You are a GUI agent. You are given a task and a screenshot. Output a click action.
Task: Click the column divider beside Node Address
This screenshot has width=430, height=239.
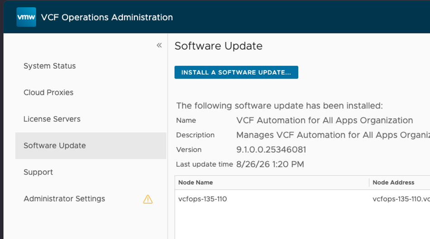[369, 183]
